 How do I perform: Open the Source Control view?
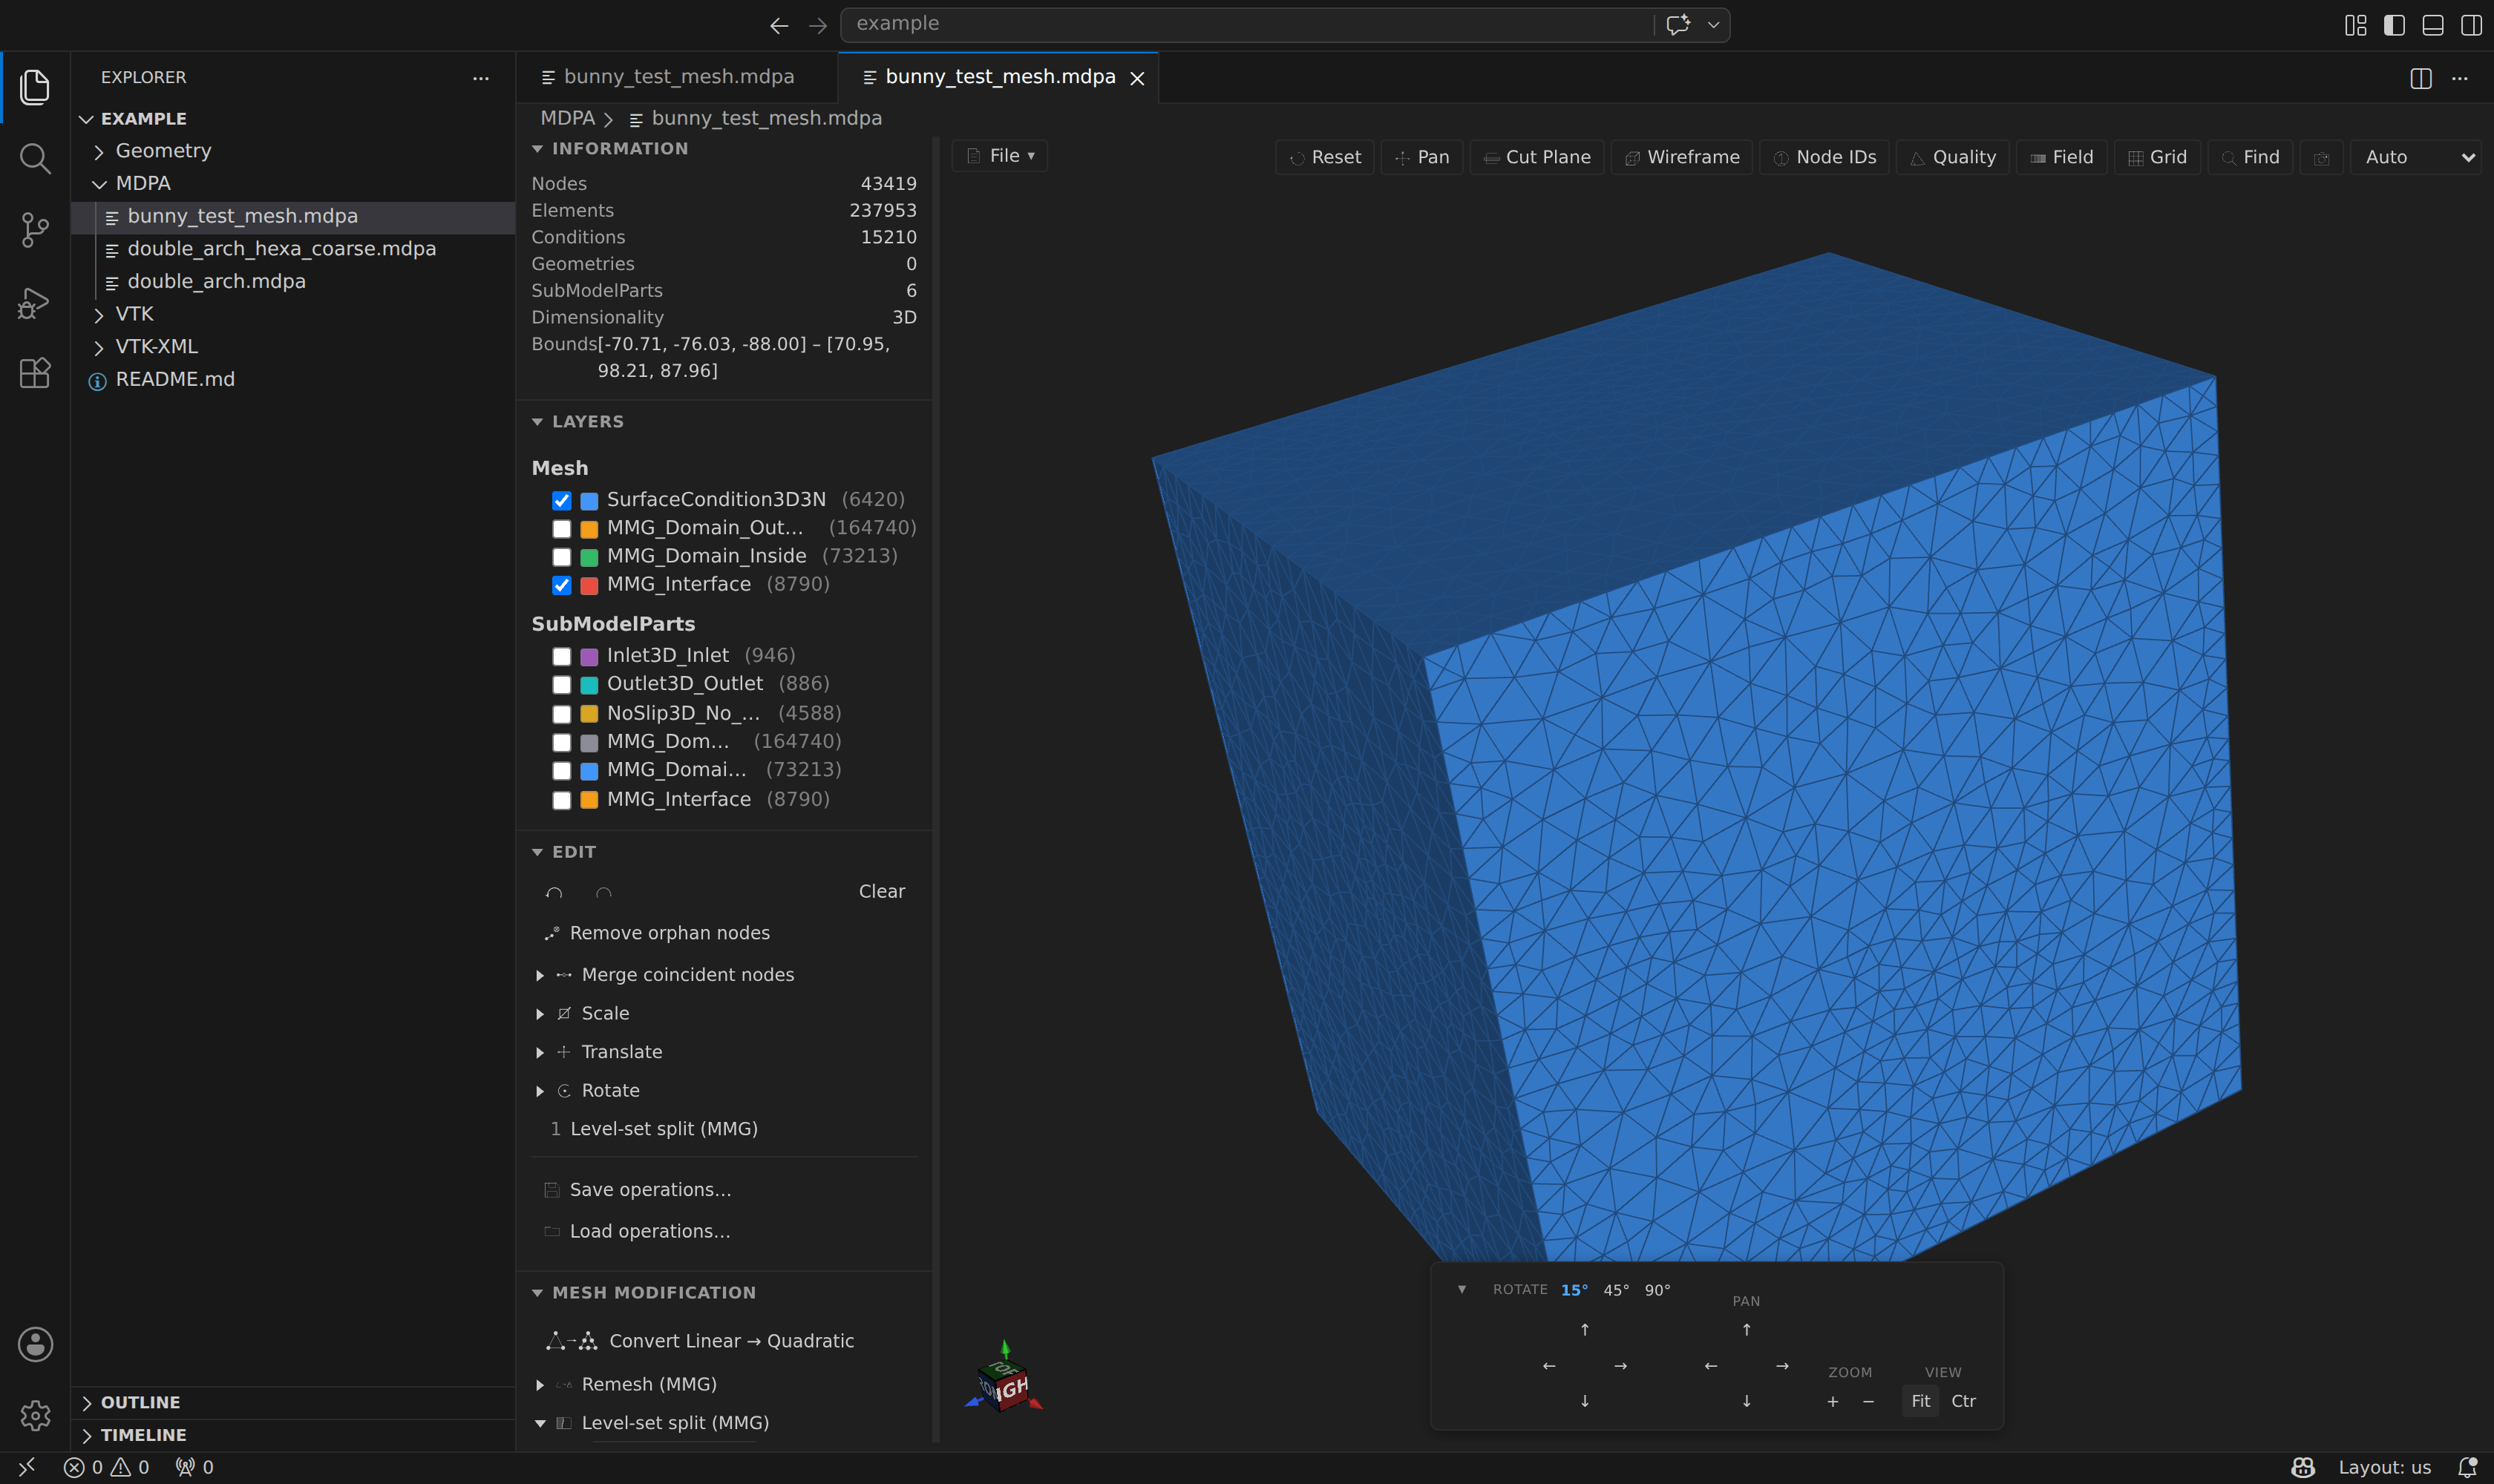point(35,230)
